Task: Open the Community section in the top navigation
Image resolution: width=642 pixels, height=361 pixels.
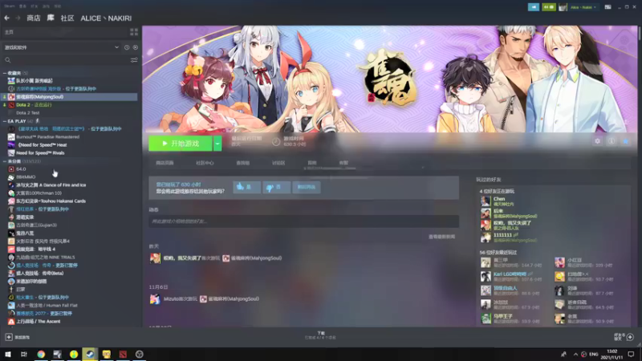Action: coord(67,18)
